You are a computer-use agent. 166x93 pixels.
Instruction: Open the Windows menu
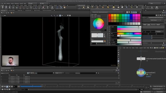17,3
